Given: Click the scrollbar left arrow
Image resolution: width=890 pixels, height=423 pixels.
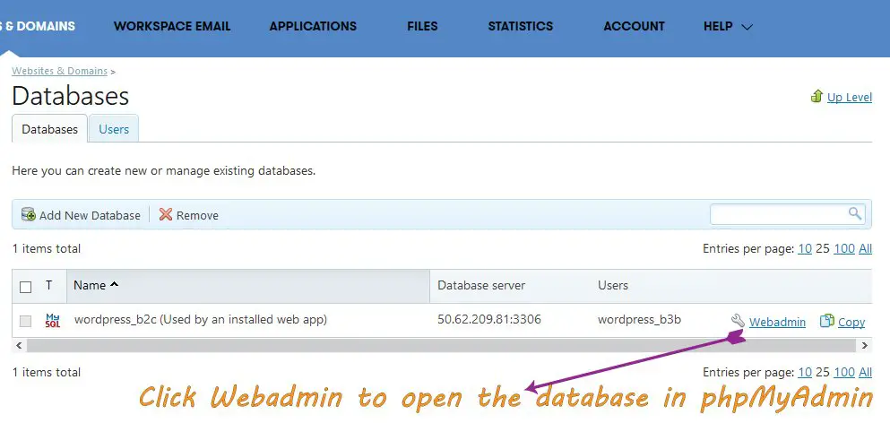Looking at the screenshot, I should (x=19, y=345).
